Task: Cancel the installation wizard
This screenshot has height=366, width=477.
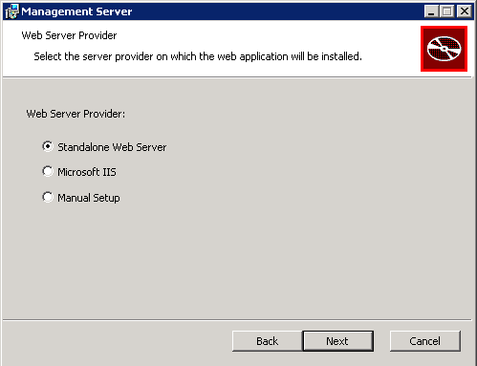Action: point(424,341)
